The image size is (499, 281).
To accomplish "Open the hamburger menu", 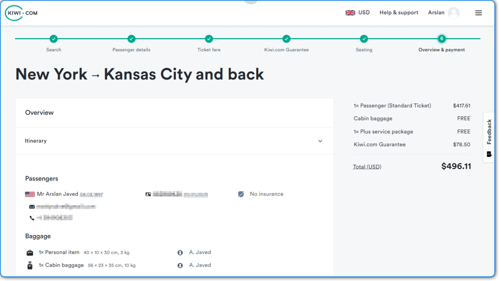I will pos(478,13).
